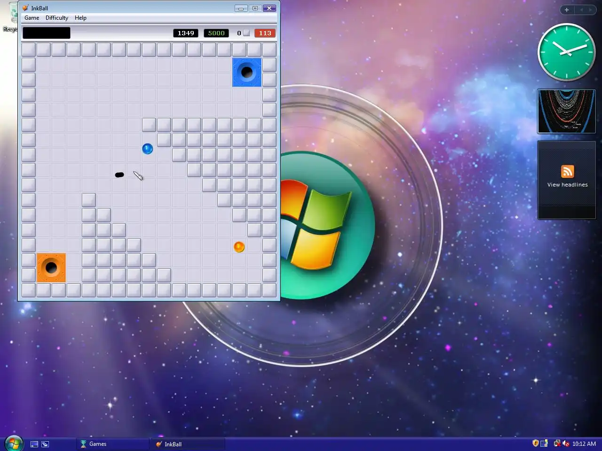Maximize the InkBall window
The image size is (602, 451).
255,8
